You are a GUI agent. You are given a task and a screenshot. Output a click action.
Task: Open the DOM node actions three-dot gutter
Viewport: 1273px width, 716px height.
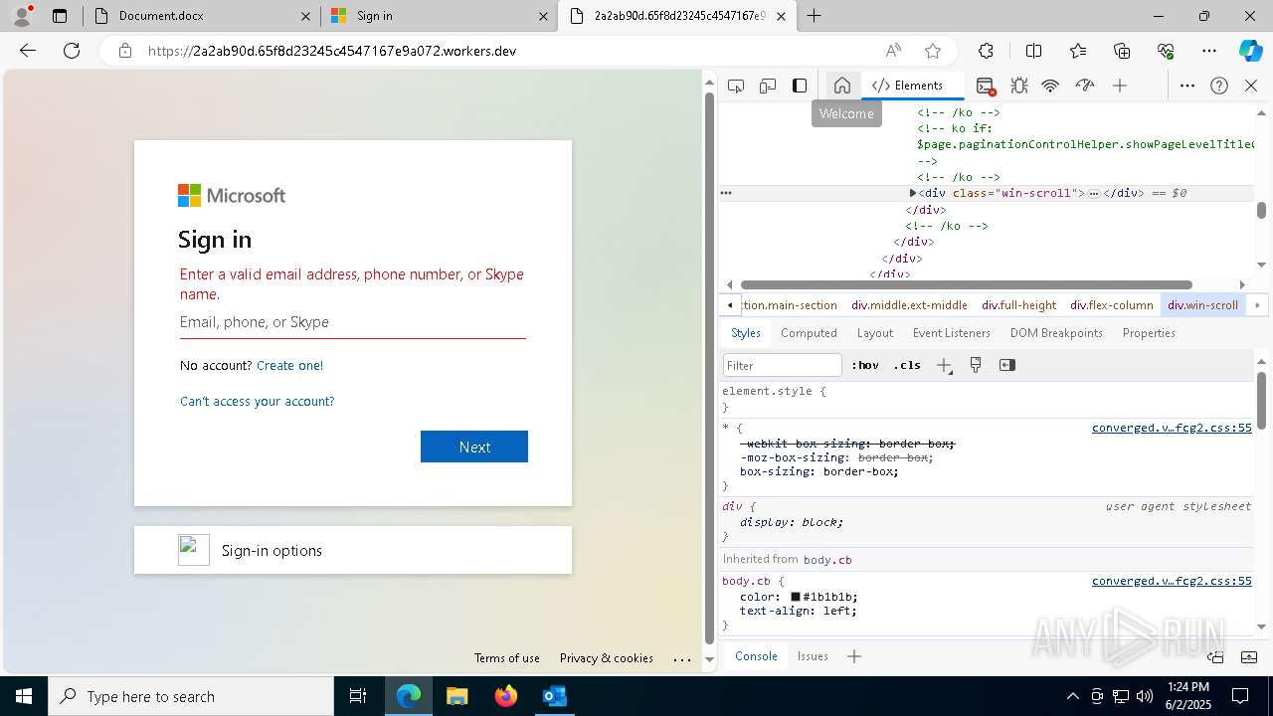coord(726,193)
